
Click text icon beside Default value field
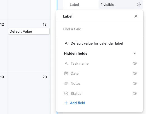pyautogui.click(x=66, y=43)
